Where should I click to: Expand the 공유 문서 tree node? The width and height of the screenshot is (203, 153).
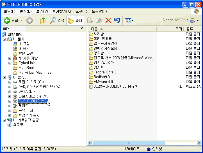[10, 111]
